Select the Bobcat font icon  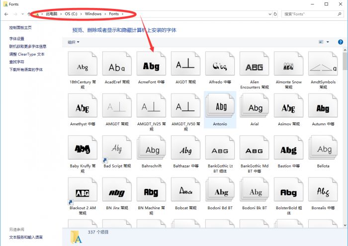click(186, 189)
